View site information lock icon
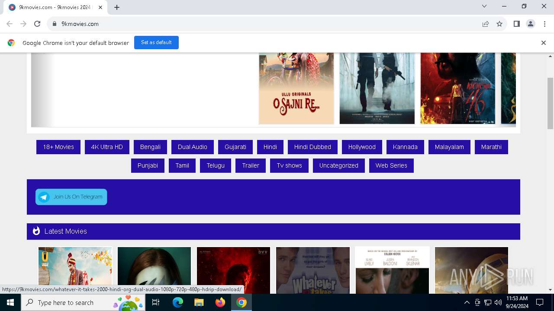This screenshot has height=311, width=554. point(55,24)
